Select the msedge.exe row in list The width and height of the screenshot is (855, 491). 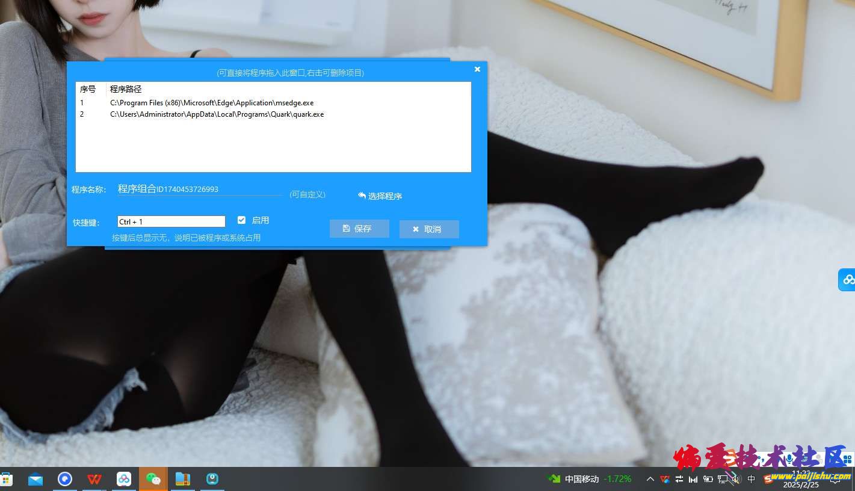click(212, 103)
